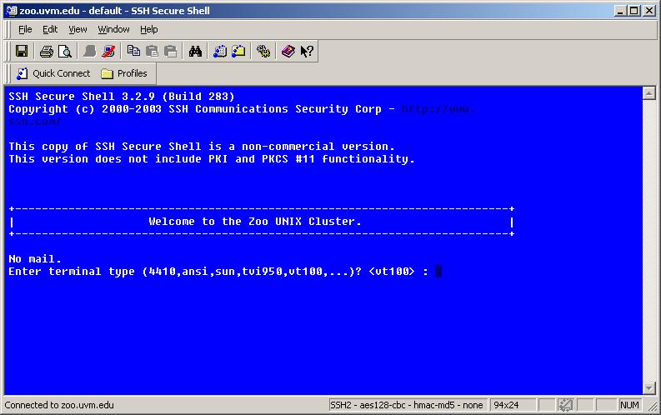Open the Profiles folder button
This screenshot has width=661, height=415.
pos(124,73)
